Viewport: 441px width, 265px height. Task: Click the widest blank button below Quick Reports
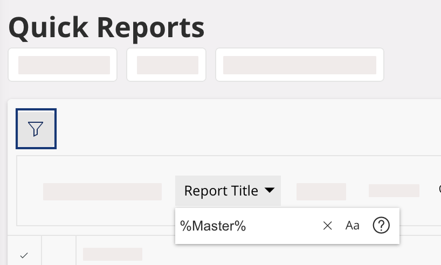pos(299,65)
